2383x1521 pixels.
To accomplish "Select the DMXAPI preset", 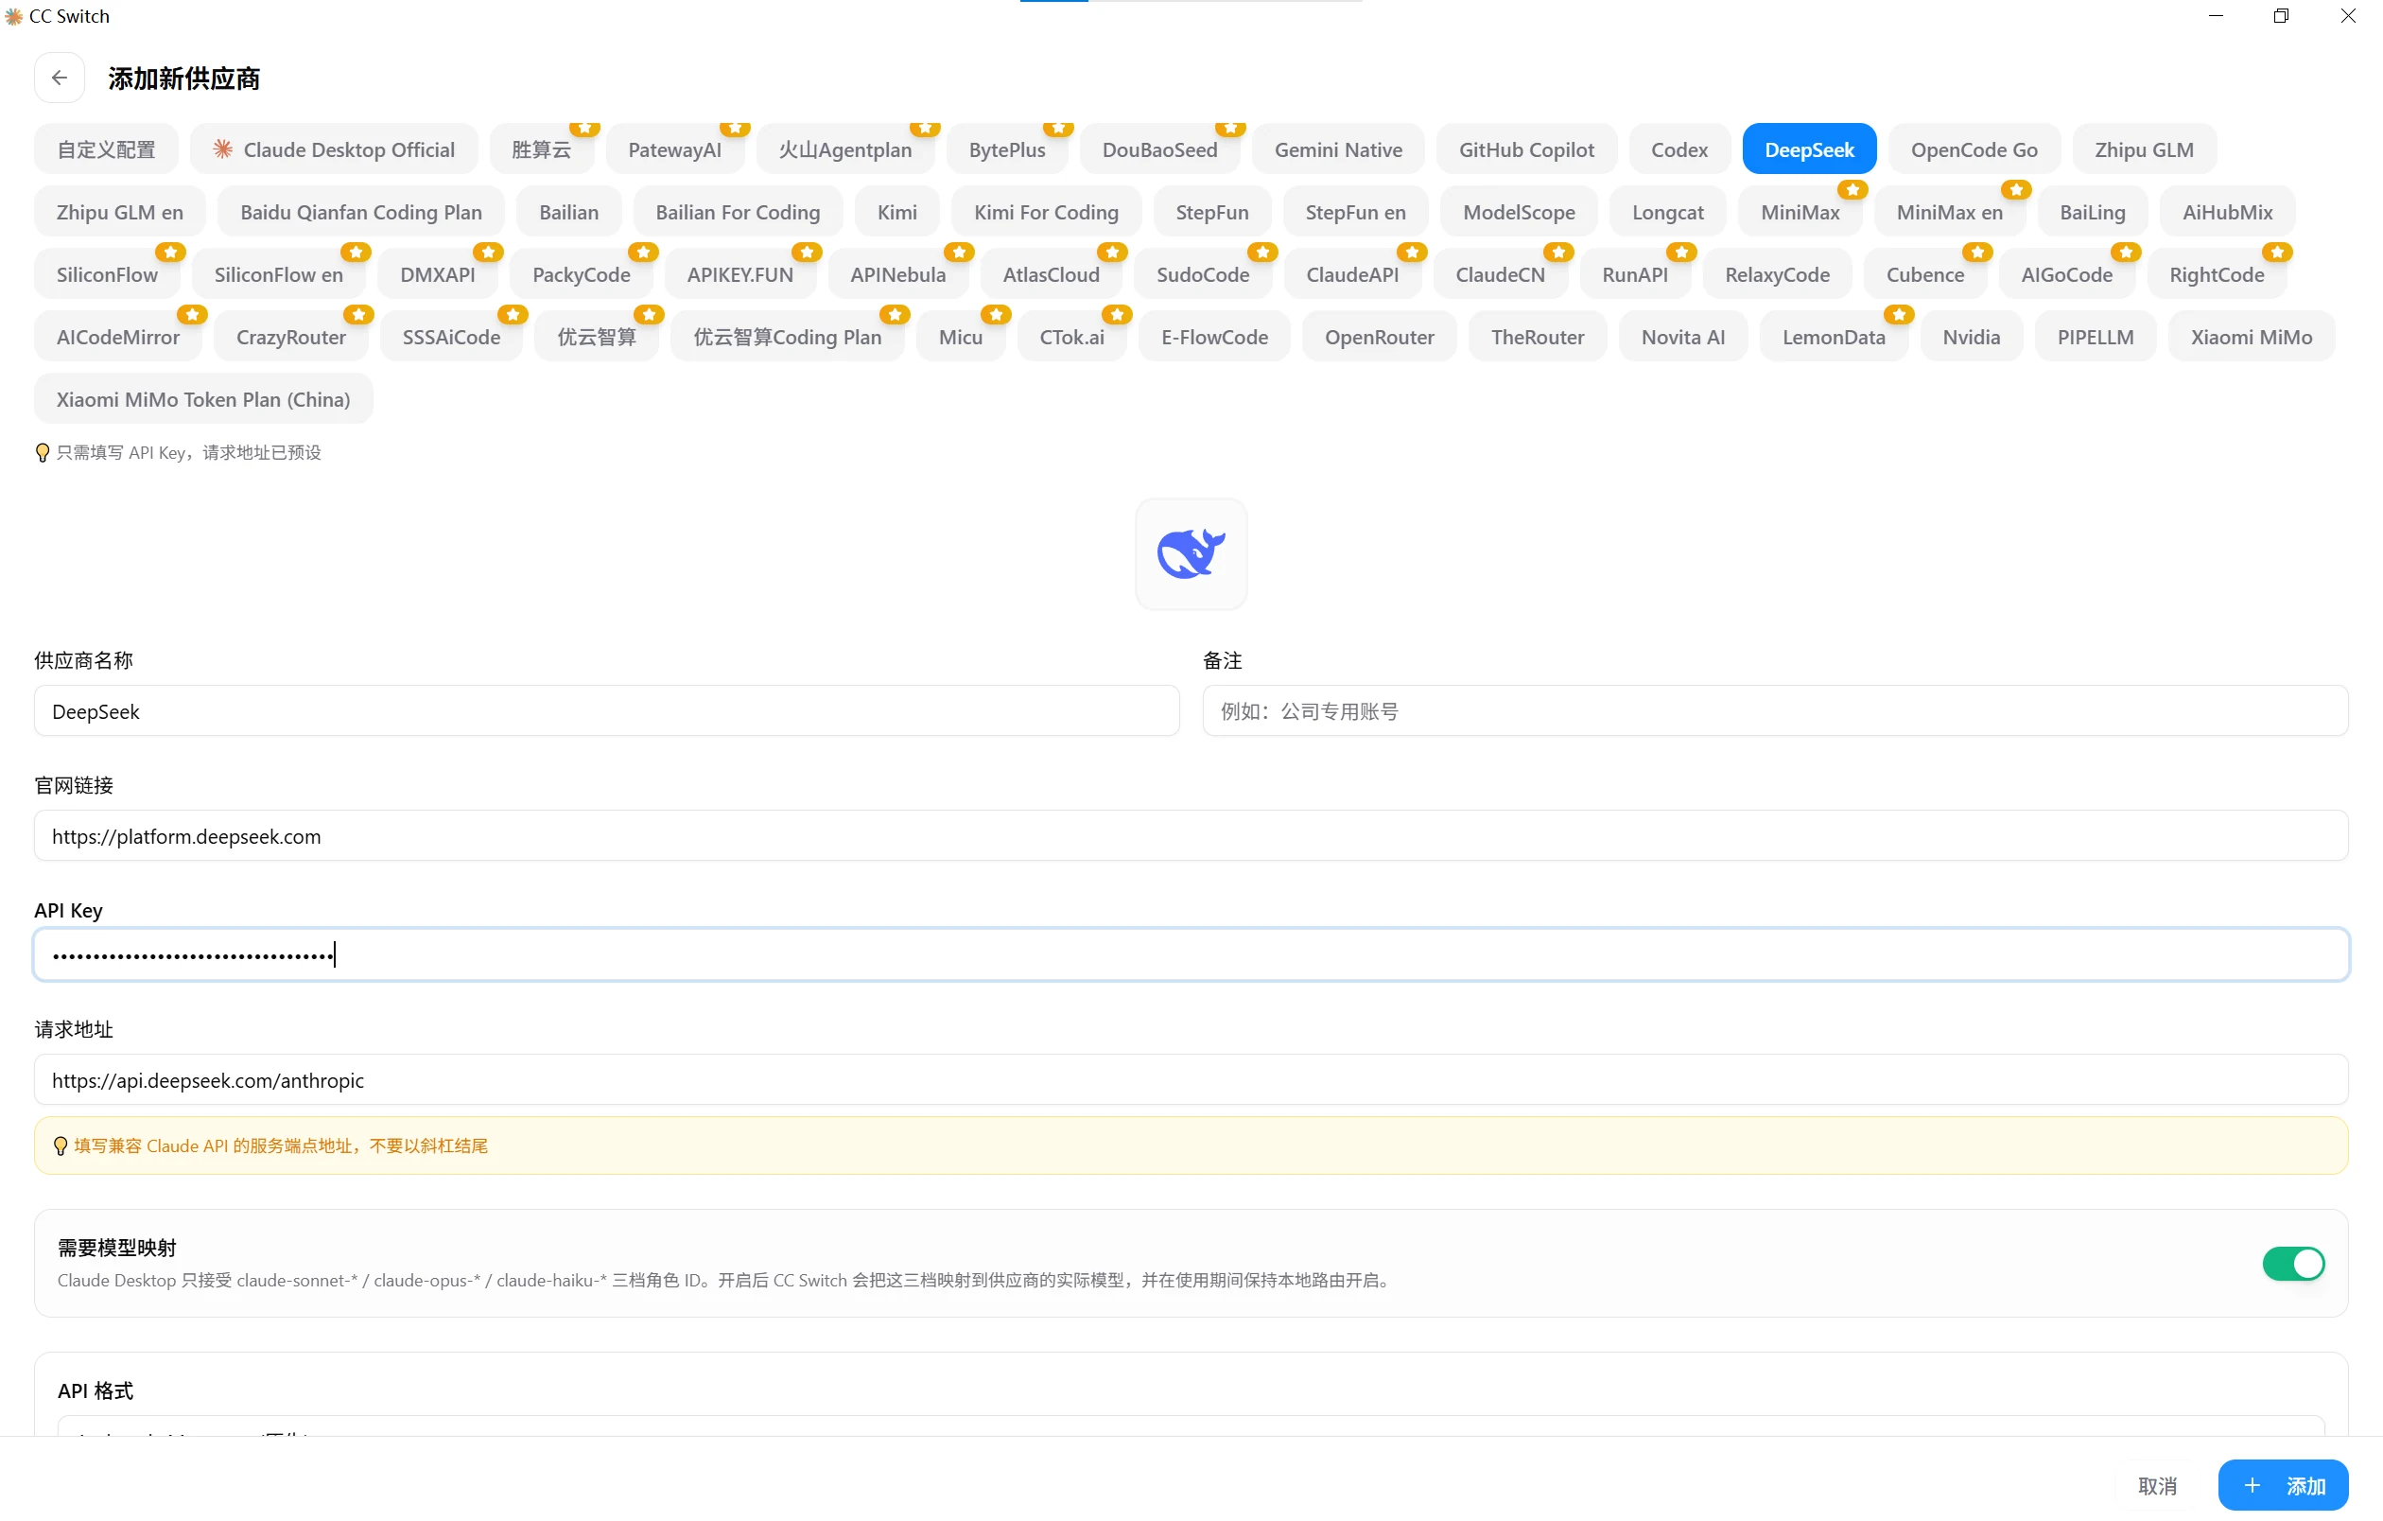I will pos(438,274).
